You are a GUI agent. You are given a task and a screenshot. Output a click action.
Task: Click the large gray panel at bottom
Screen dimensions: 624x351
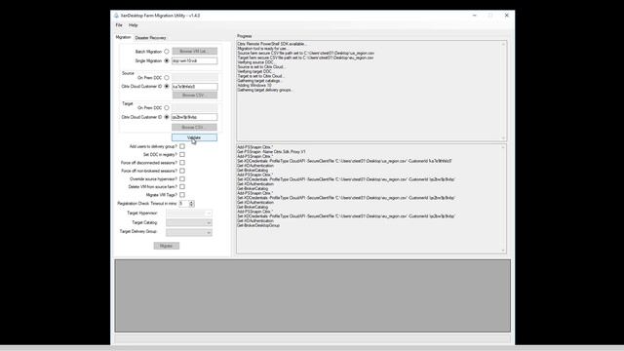[312, 295]
